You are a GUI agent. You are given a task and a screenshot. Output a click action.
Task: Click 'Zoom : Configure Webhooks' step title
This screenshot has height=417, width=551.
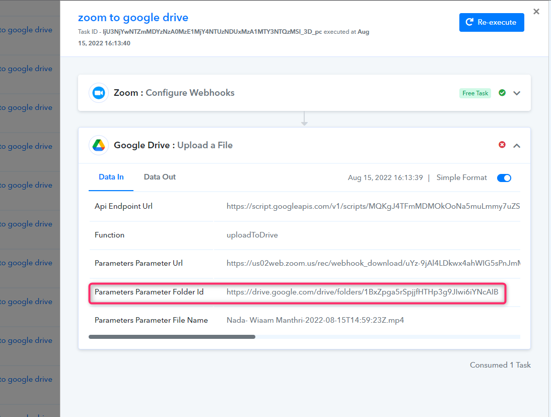click(174, 93)
